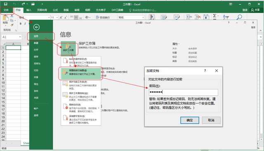264x151 pixels.
Task: Click the ? help icon in 加密文档 dialog
Action: pyautogui.click(x=205, y=71)
